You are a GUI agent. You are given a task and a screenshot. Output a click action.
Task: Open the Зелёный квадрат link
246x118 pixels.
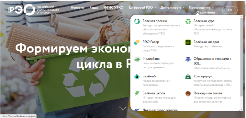[206, 42]
